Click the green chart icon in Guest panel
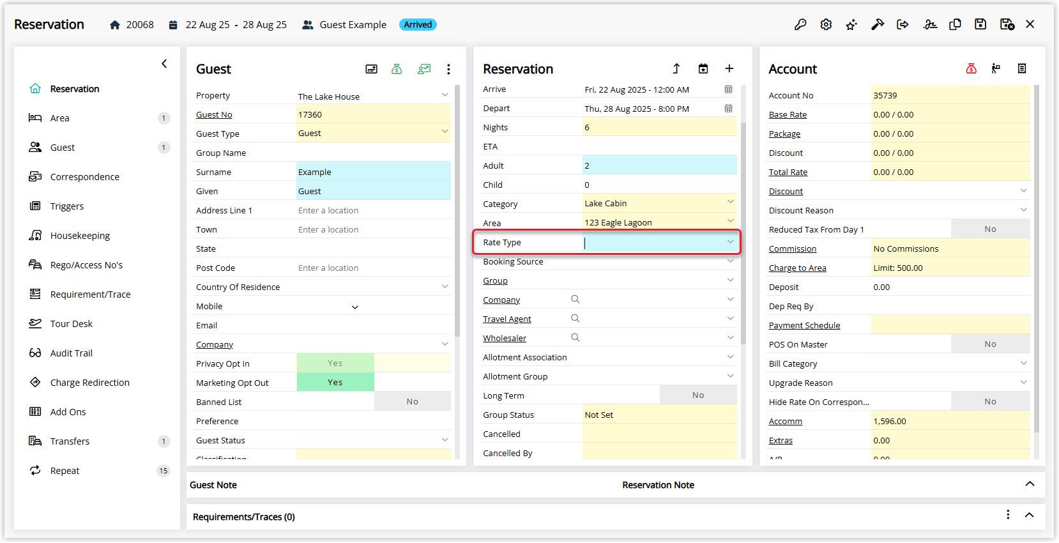The width and height of the screenshot is (1059, 543). tap(424, 69)
